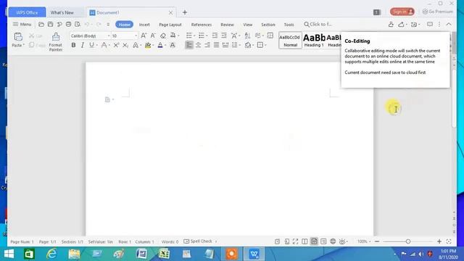Open Excel from the Windows taskbar
The image size is (464, 261).
(x=164, y=254)
